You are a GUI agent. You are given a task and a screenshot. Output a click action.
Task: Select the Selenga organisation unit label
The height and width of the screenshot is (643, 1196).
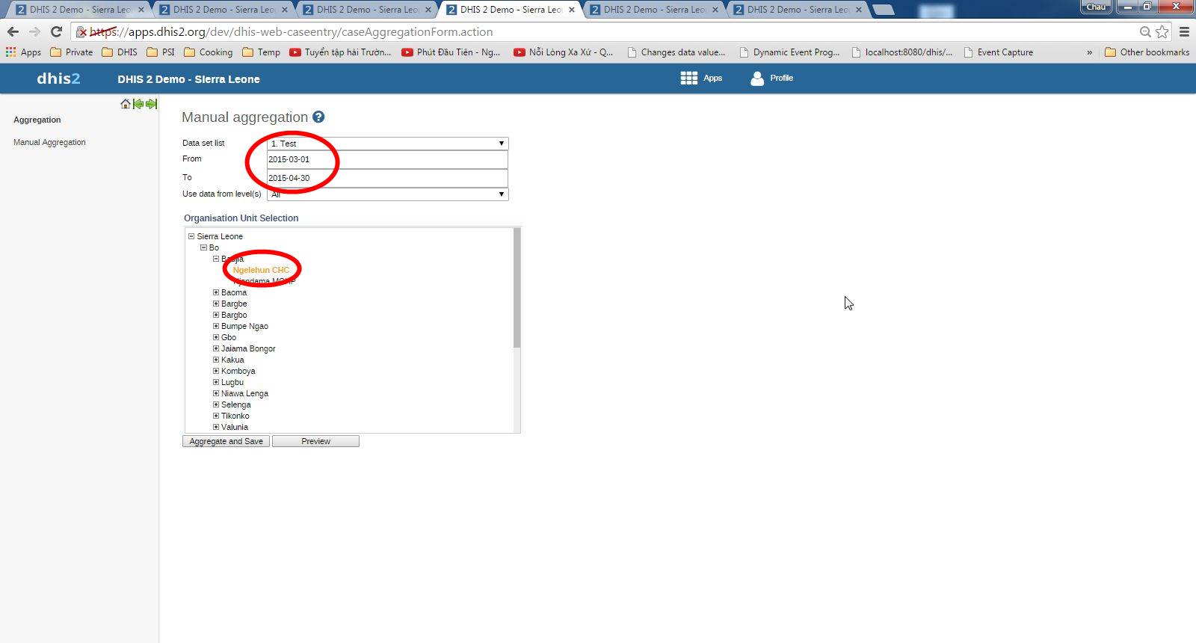[x=236, y=404]
